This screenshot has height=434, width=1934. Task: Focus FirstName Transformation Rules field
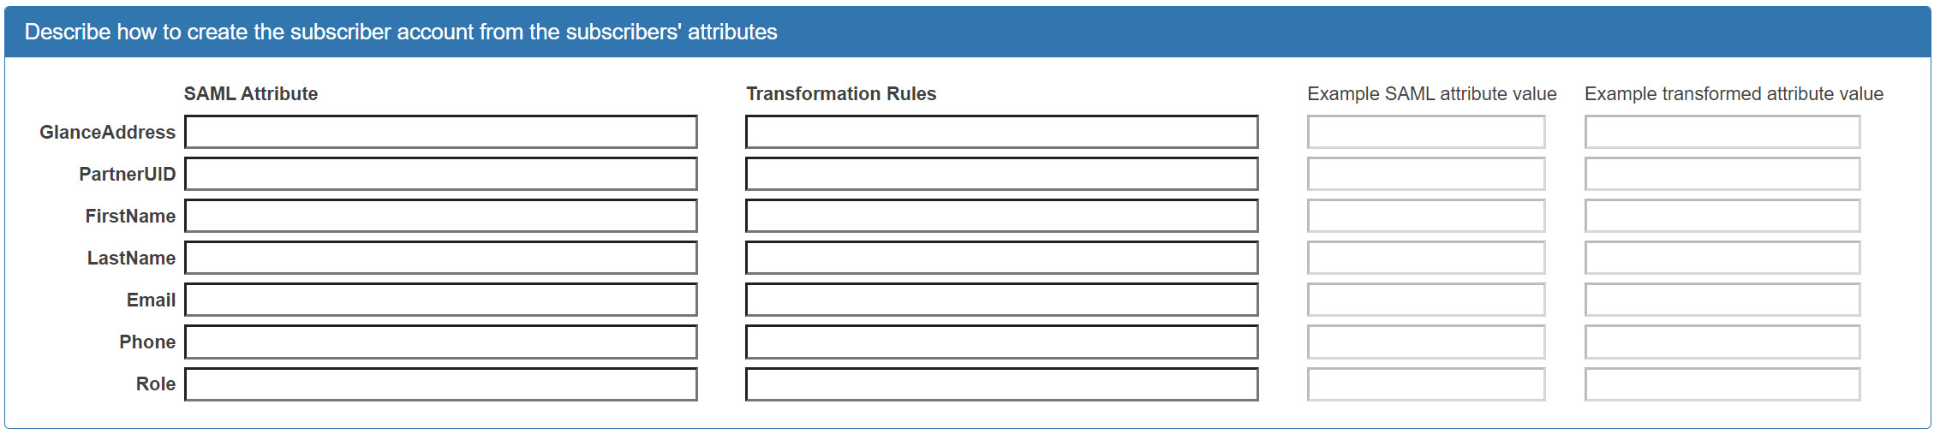[x=1001, y=216]
